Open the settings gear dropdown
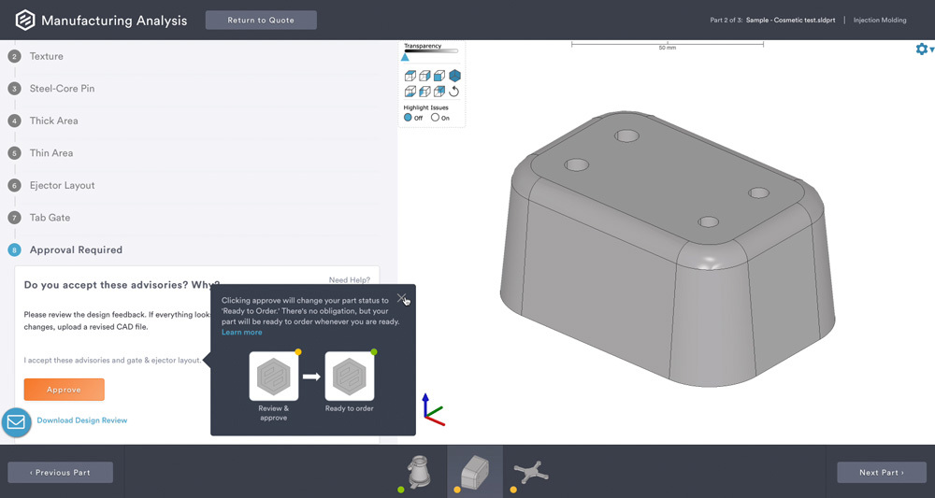 click(x=924, y=50)
